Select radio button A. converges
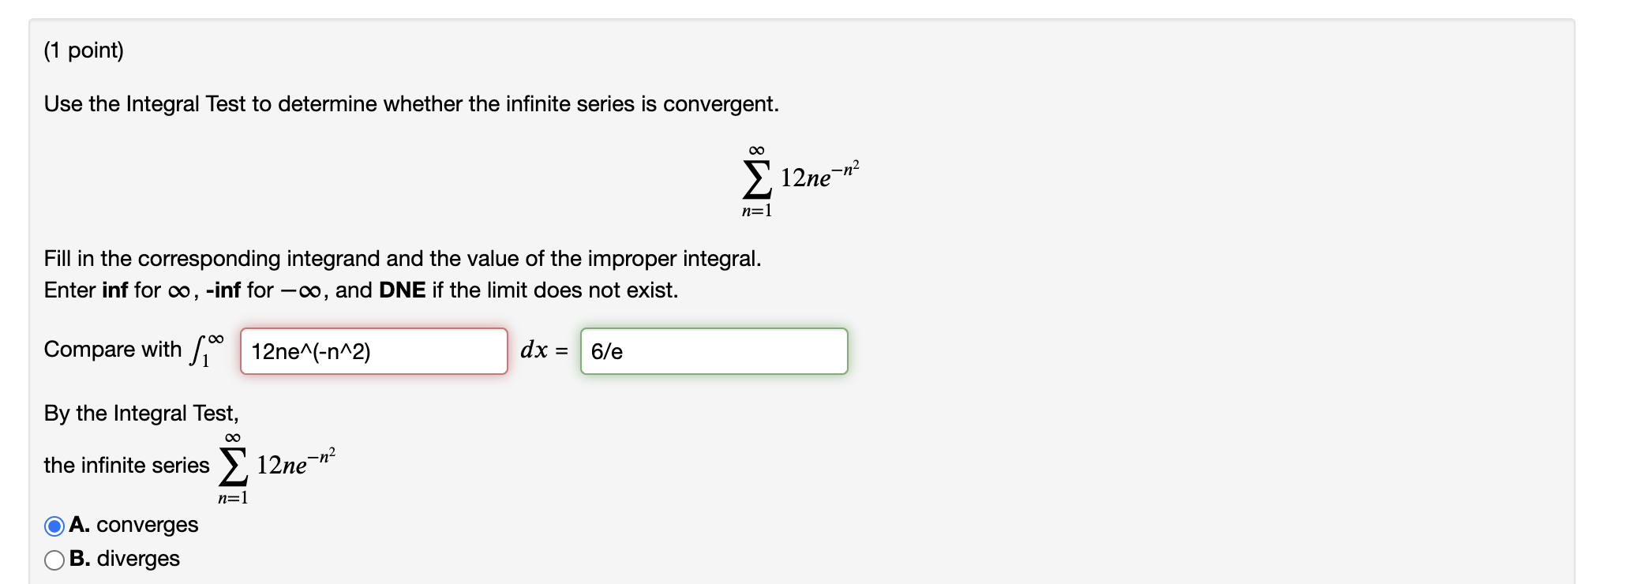 [54, 526]
